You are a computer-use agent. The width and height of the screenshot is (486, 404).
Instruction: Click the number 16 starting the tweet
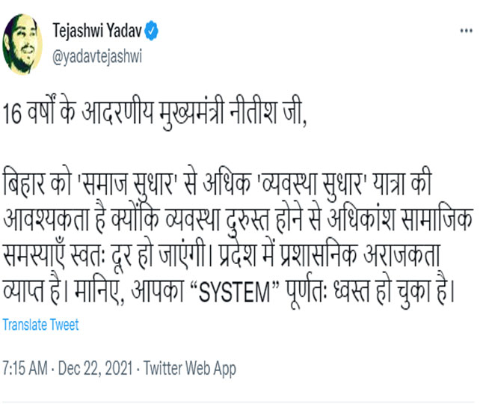click(x=12, y=119)
